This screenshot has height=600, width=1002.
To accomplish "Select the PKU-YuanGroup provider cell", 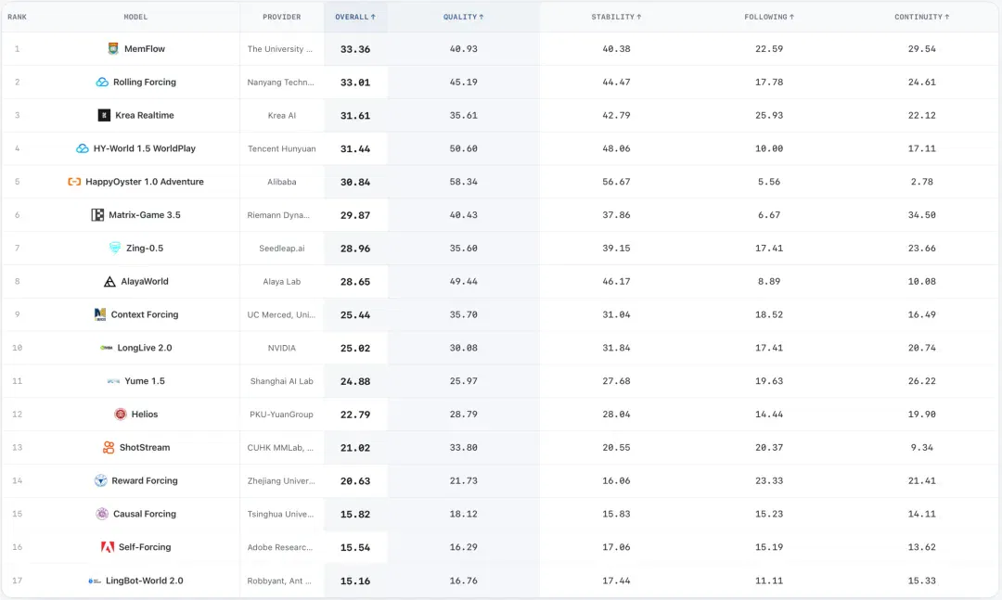I will point(282,414).
